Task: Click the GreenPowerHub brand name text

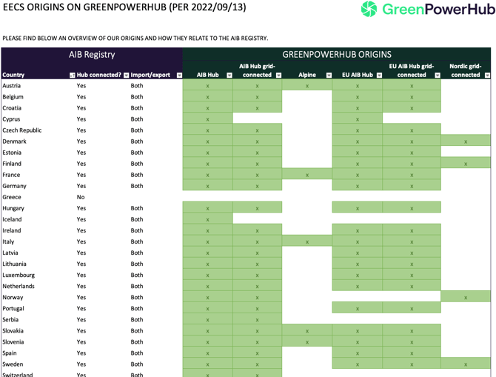Action: pyautogui.click(x=438, y=9)
